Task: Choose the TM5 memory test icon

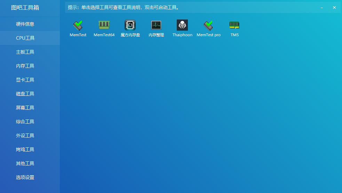Action: tap(234, 25)
